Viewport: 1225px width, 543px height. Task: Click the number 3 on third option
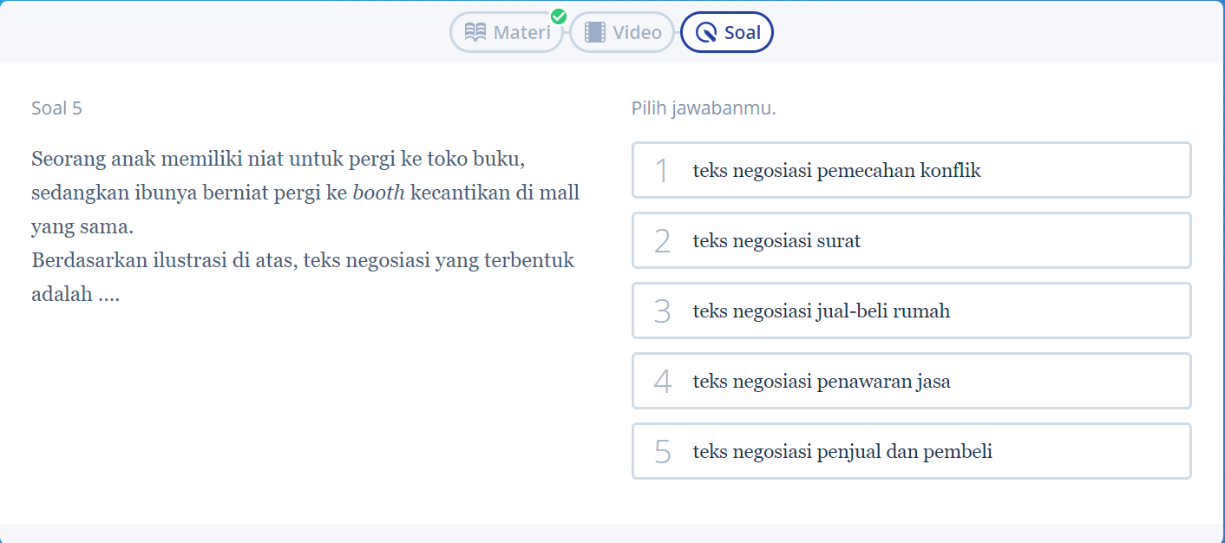click(x=662, y=311)
